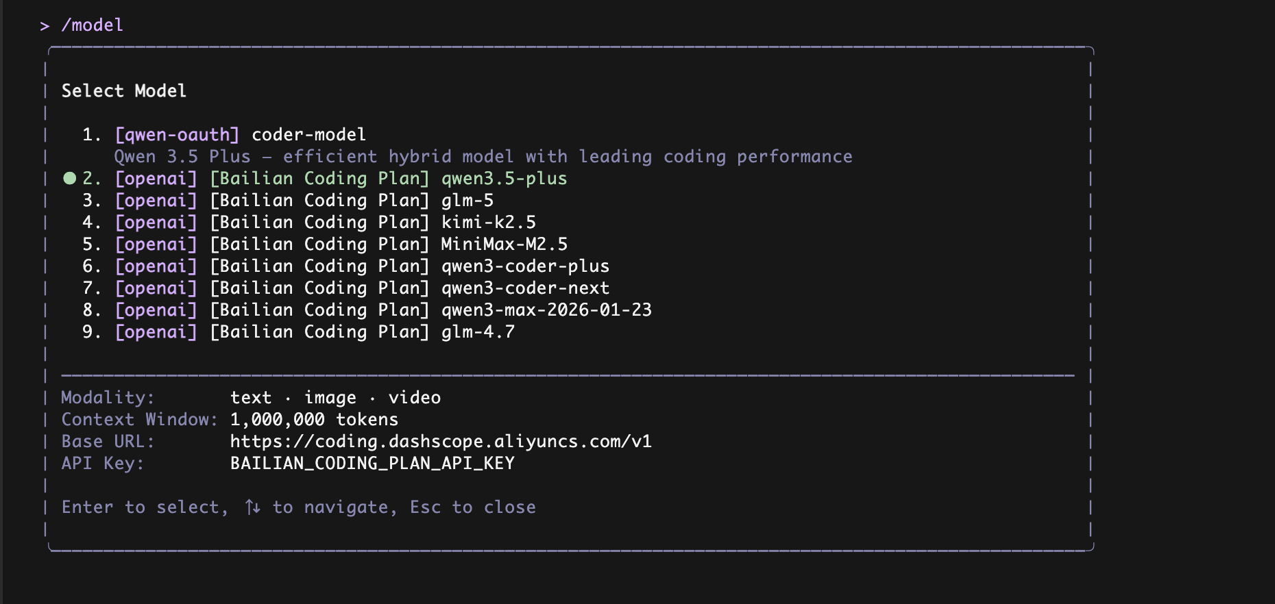1275x604 pixels.
Task: Click the prompt chevron before /model
Action: [x=45, y=26]
